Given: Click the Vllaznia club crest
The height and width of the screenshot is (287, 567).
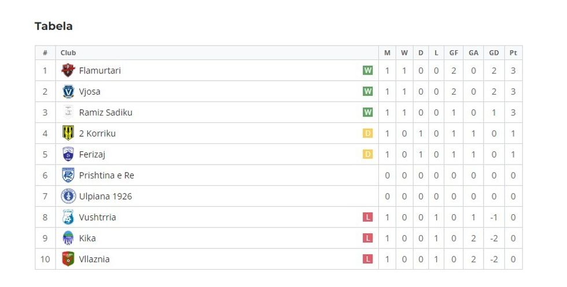Looking at the screenshot, I should 68,259.
